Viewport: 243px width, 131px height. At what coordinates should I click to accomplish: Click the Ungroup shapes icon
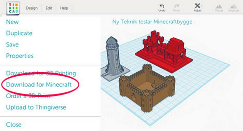233,6
